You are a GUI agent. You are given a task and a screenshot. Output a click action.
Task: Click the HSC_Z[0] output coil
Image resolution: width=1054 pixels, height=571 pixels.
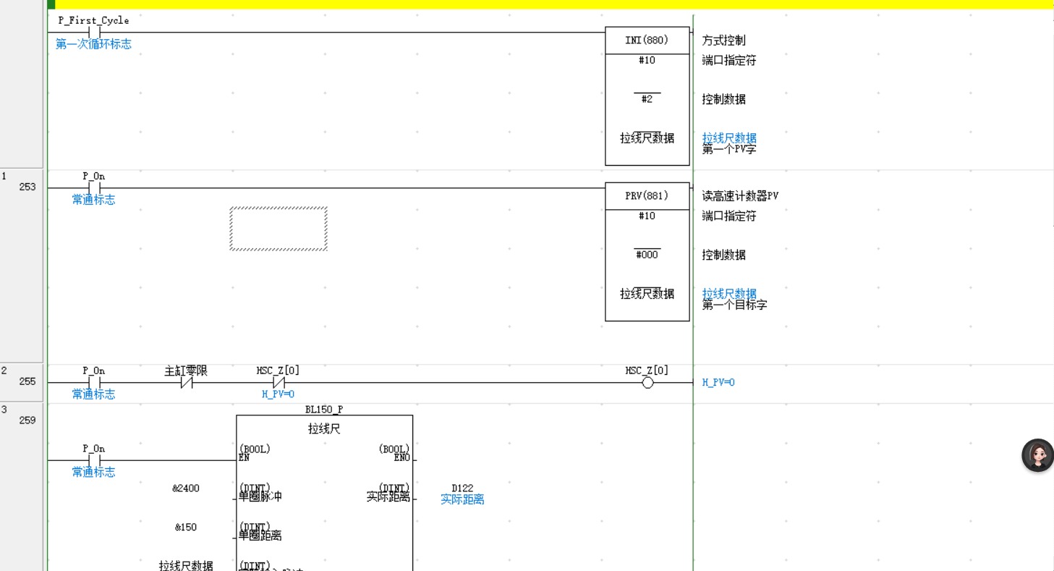click(x=647, y=383)
